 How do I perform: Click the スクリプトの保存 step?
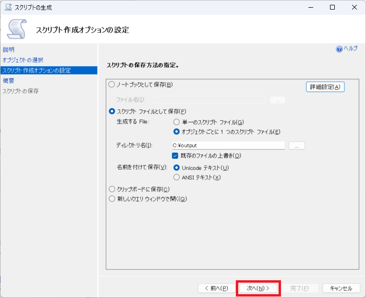coord(21,91)
